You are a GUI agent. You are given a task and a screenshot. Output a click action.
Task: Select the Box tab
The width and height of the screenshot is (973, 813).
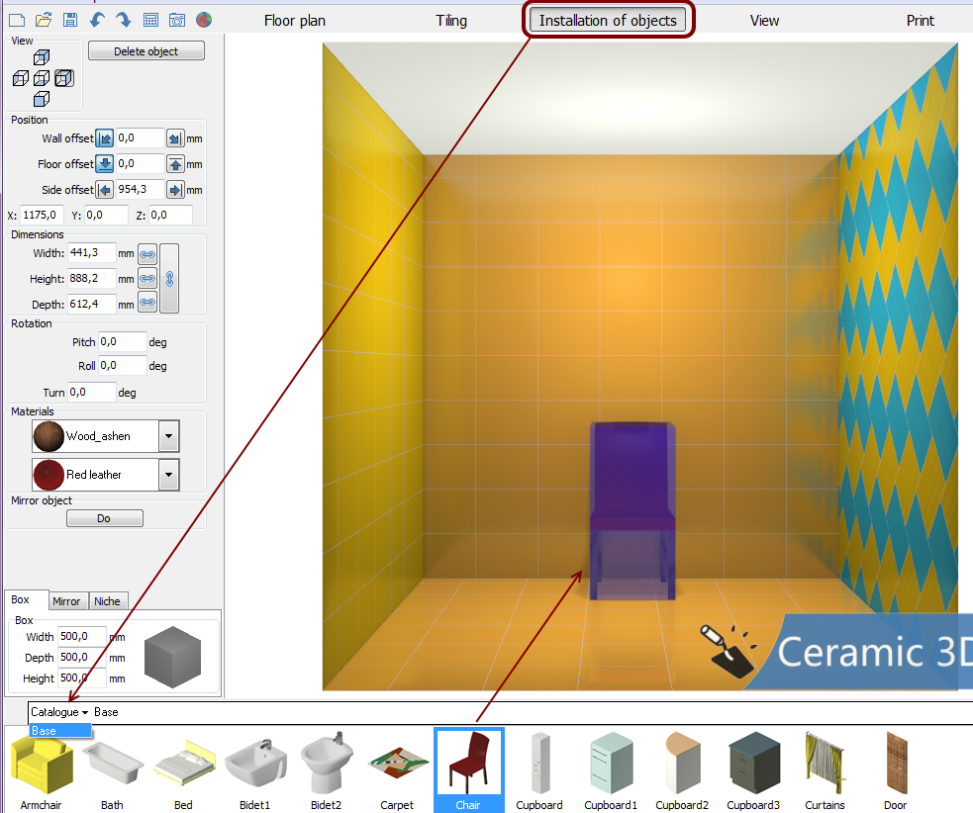pyautogui.click(x=26, y=599)
